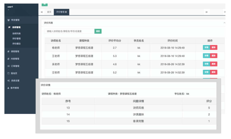Switch to the 首页 tab

(x=49, y=12)
